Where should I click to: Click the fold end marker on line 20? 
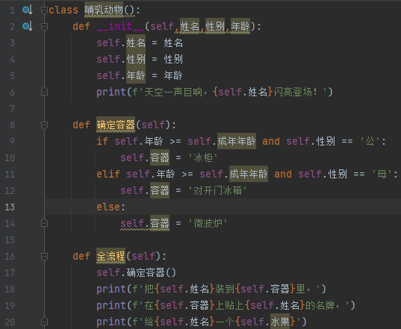44,322
